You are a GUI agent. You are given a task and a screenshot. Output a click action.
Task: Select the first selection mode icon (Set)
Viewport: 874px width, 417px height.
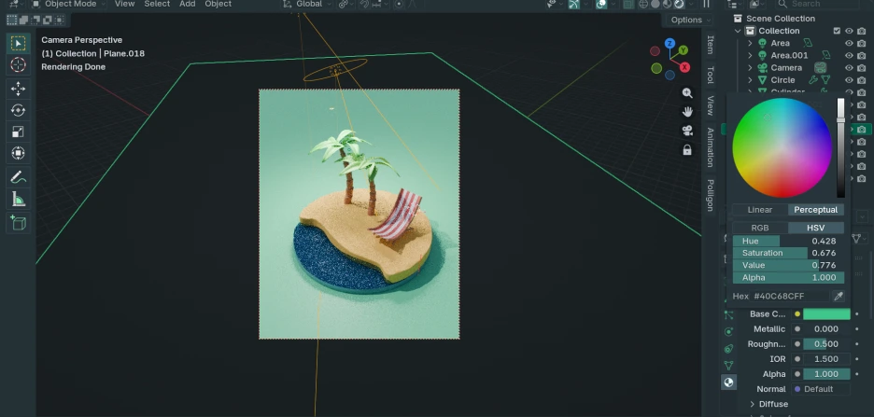12,20
